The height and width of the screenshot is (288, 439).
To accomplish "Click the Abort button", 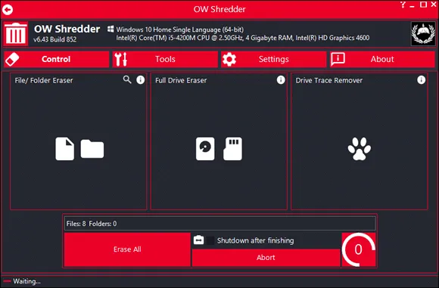I will [266, 258].
